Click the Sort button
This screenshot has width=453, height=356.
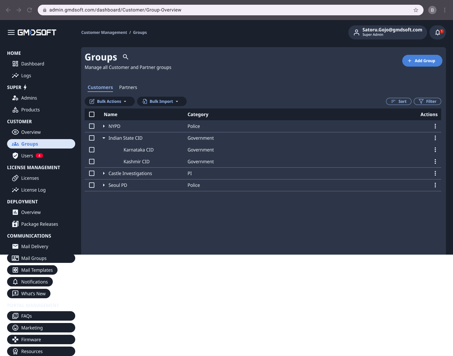(399, 101)
